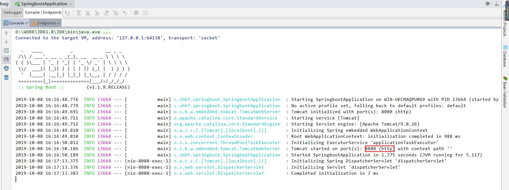This screenshot has height=190, width=509.
Task: Click 'Tomcat started on port(s)' log message
Action: (372, 149)
